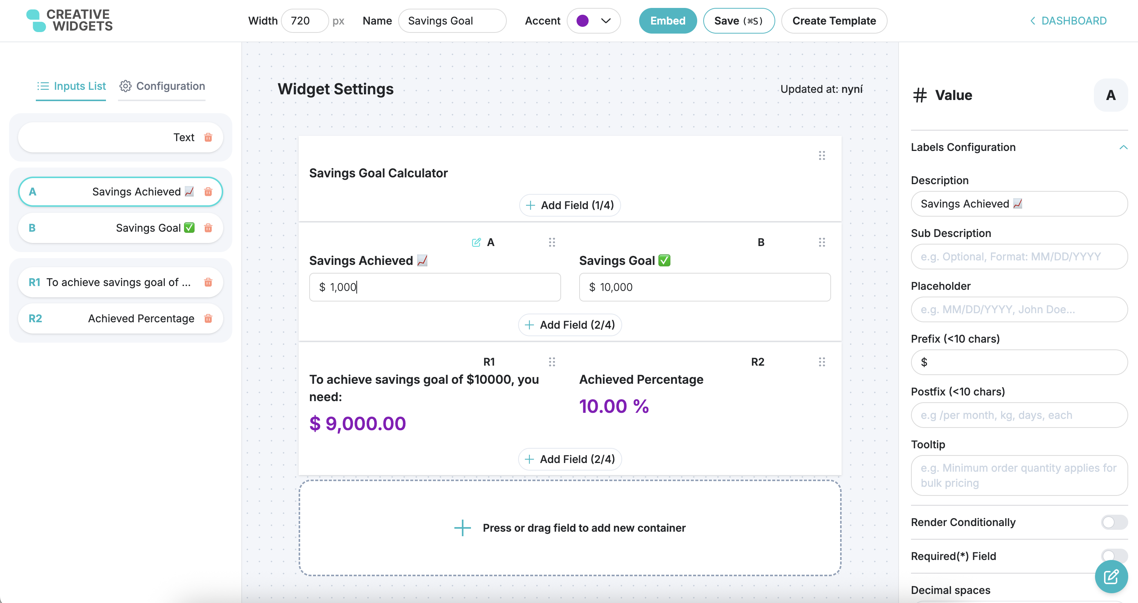
Task: Click the 10.00 % result value
Action: point(613,406)
